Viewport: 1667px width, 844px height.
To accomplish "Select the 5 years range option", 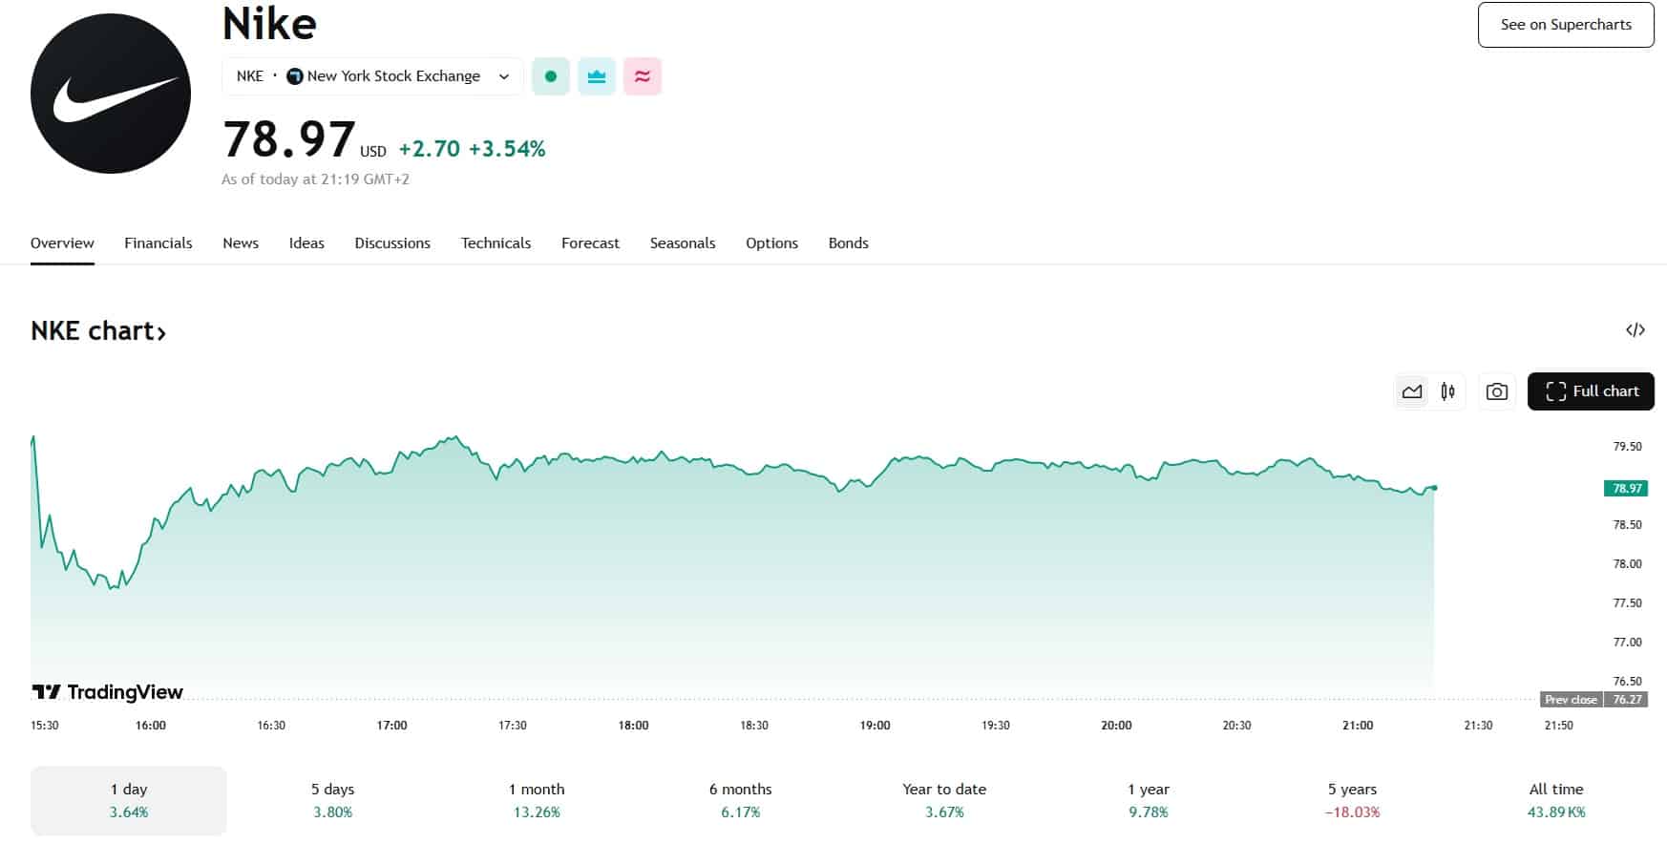I will pos(1352,800).
